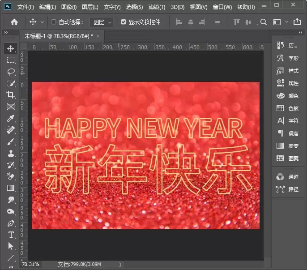
Task: Click the workspace layout icon
Action: 277,22
